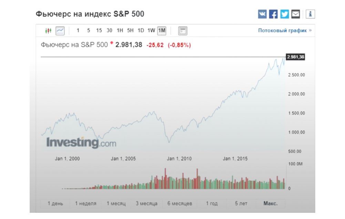Screen dimensions: 345x219
Task: Click the 5 лет range button
Action: (241, 204)
